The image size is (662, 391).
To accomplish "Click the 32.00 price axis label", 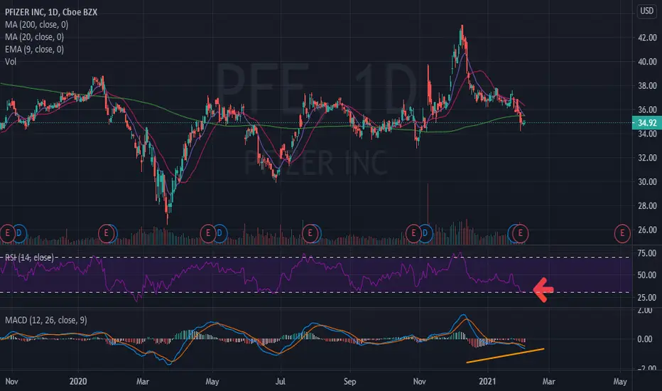I will coord(647,158).
